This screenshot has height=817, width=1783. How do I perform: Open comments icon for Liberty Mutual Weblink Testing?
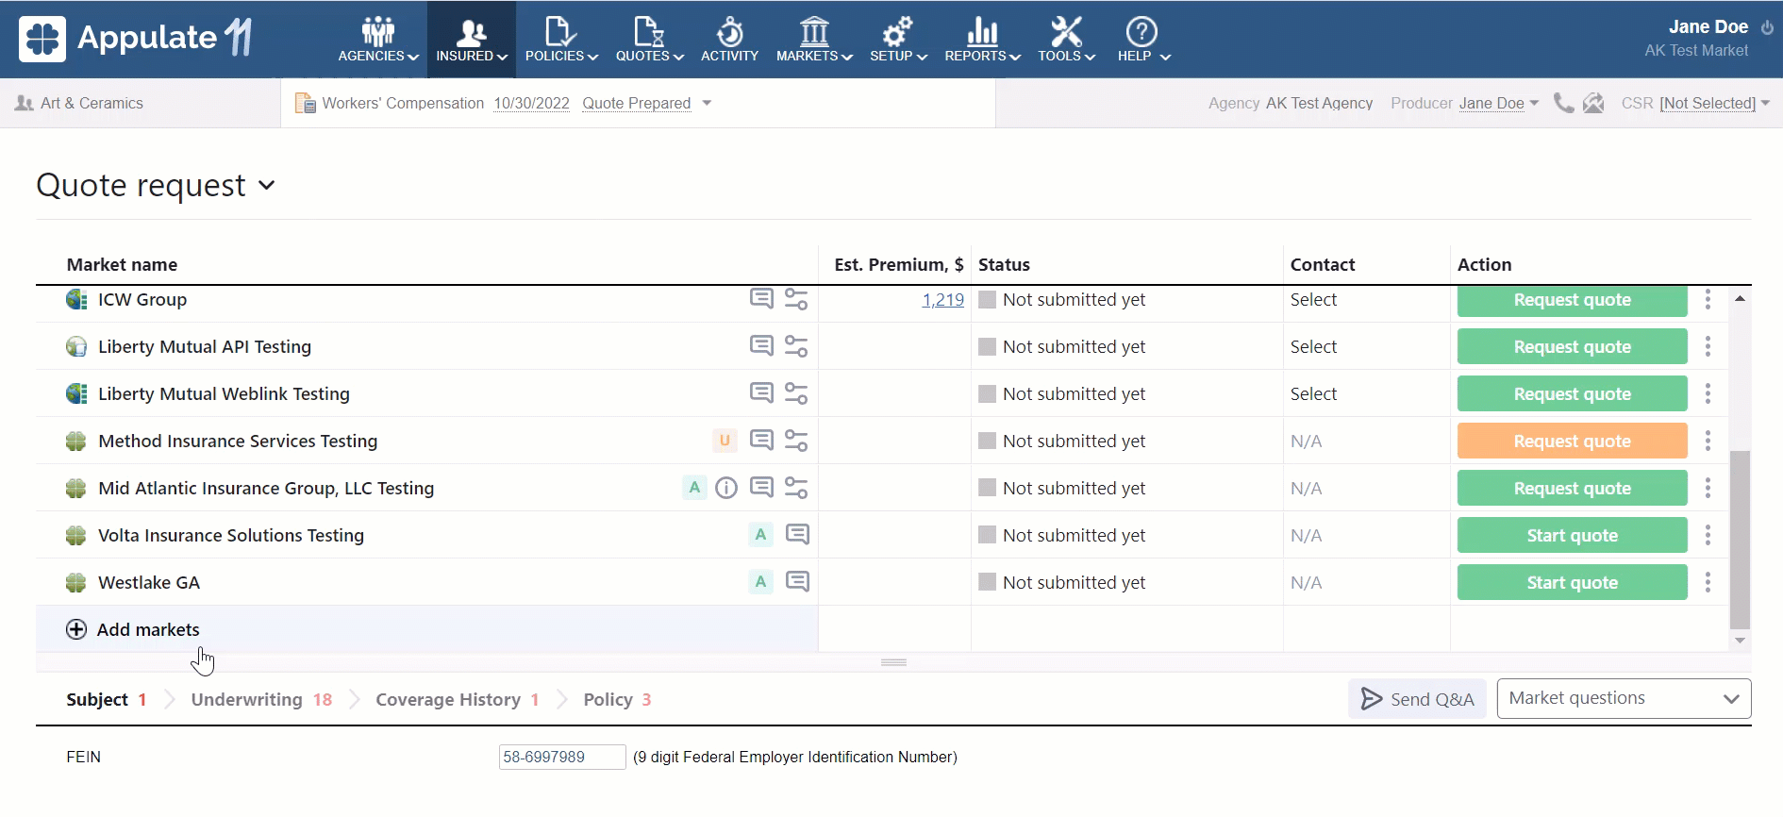(x=761, y=392)
